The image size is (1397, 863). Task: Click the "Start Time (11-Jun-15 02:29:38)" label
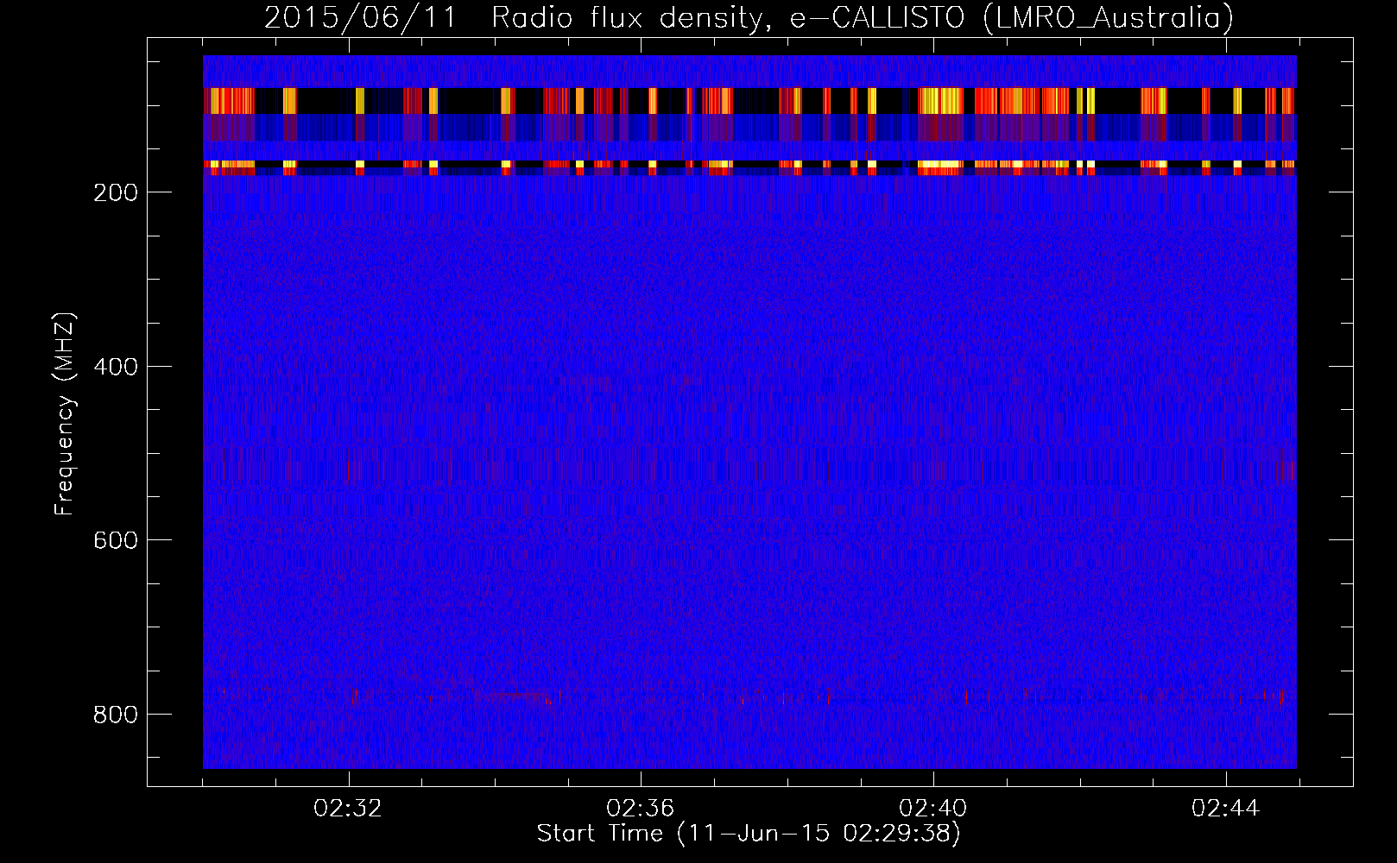749,834
